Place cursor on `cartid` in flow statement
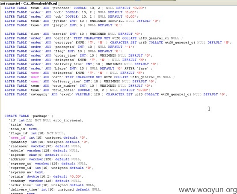 pyautogui.click(x=59, y=34)
